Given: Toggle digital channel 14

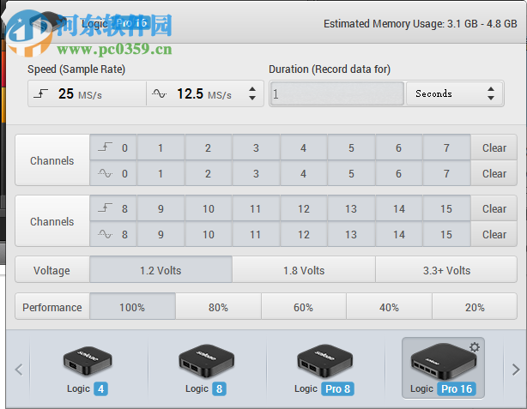Looking at the screenshot, I should point(399,208).
